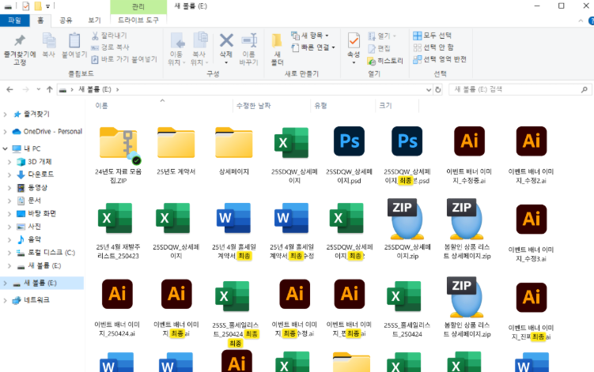Select Illustrator file 이벤트 배너 이미지_수정2.ai
594x372 pixels.
[531, 141]
